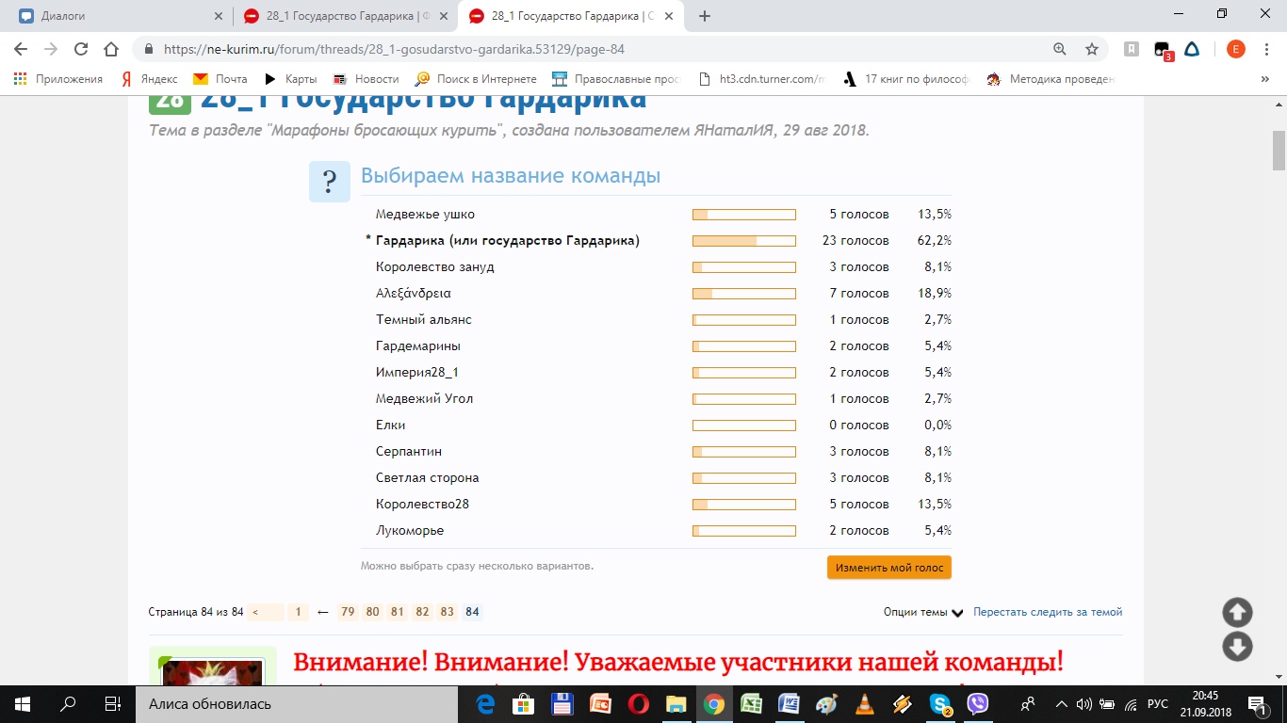
Task: Show hidden bookmarks with » chevron
Action: click(1264, 79)
